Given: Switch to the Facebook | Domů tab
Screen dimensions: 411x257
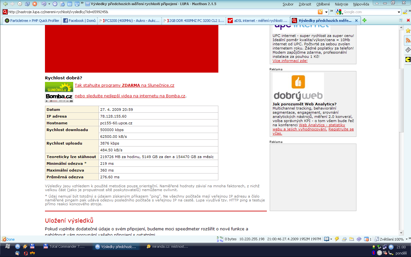Looking at the screenshot, I should click(79, 20).
